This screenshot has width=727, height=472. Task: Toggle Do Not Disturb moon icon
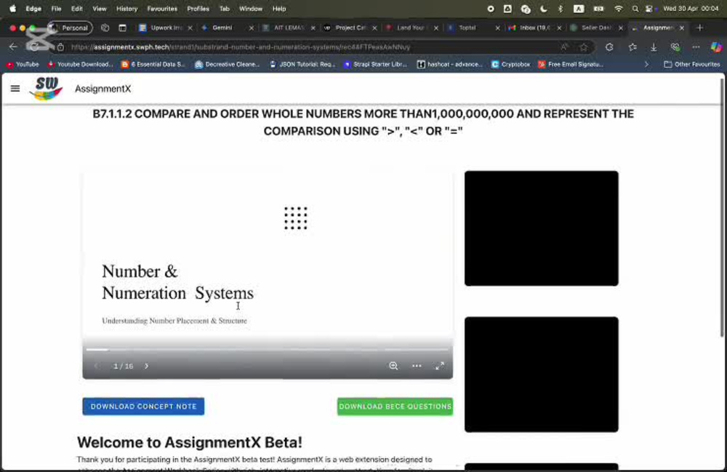543,8
